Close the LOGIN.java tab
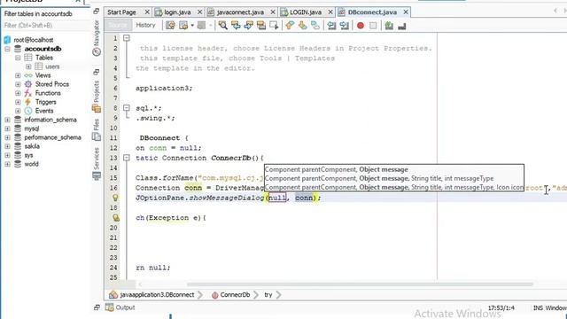The width and height of the screenshot is (567, 319). [x=330, y=12]
